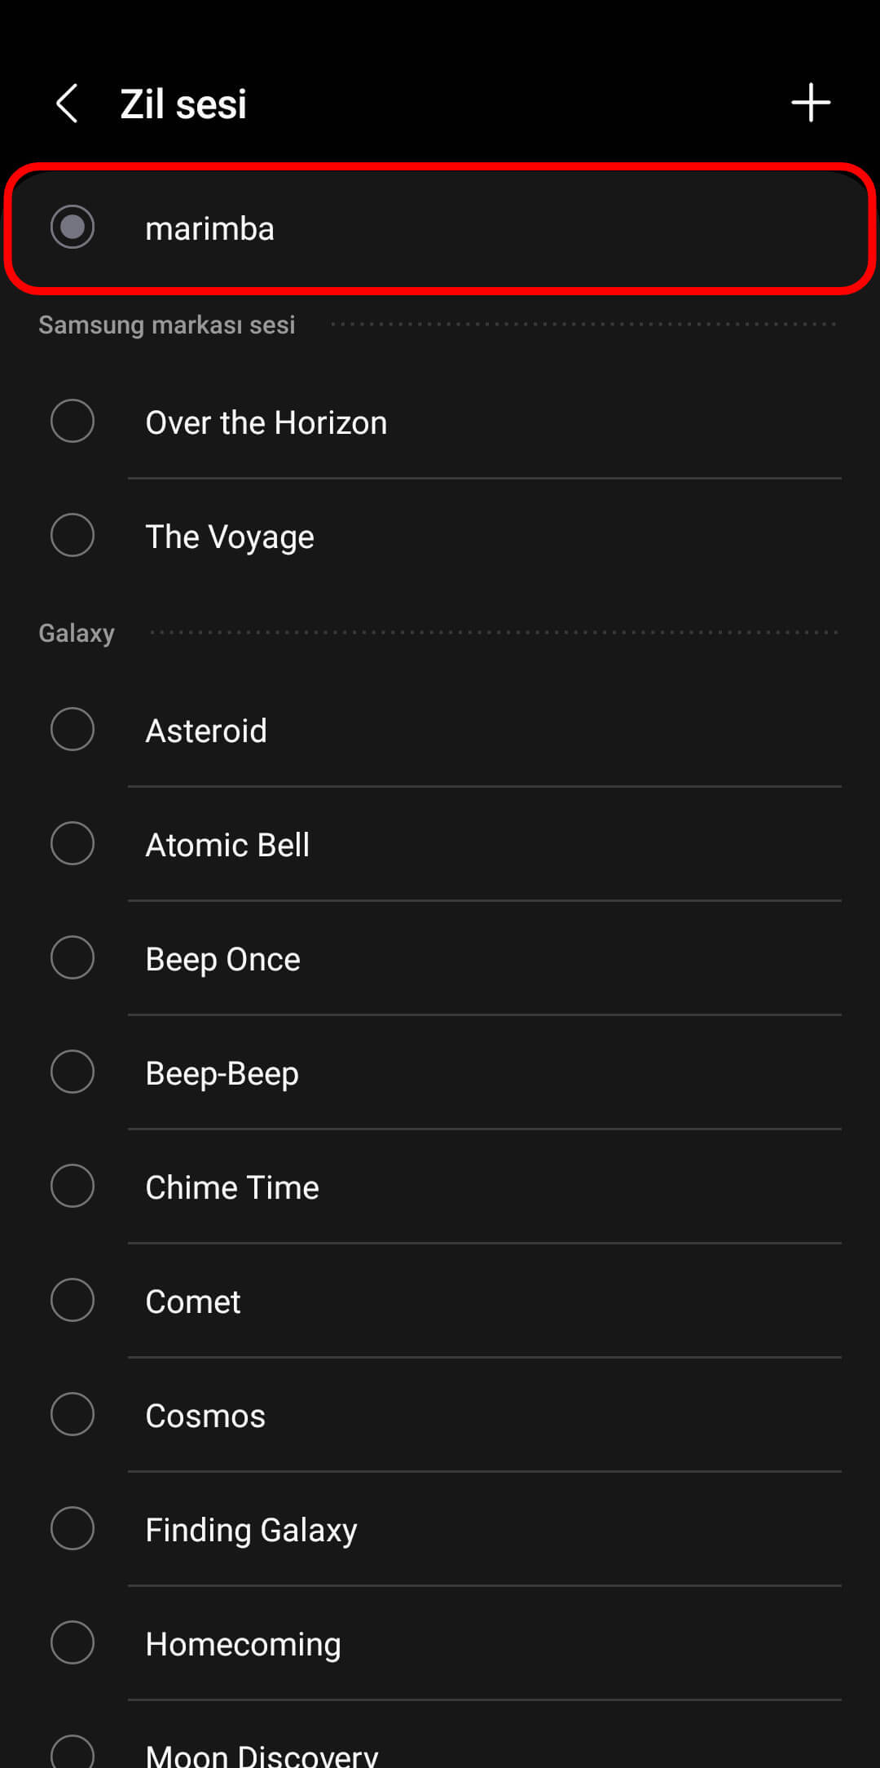
Task: Choose the Beep Once radio button
Action: coord(73,957)
